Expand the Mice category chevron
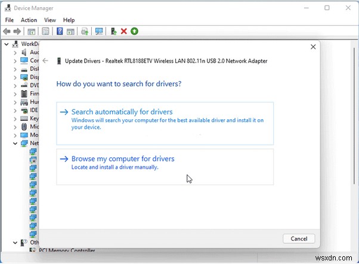359x264 pixels. [x=15, y=127]
